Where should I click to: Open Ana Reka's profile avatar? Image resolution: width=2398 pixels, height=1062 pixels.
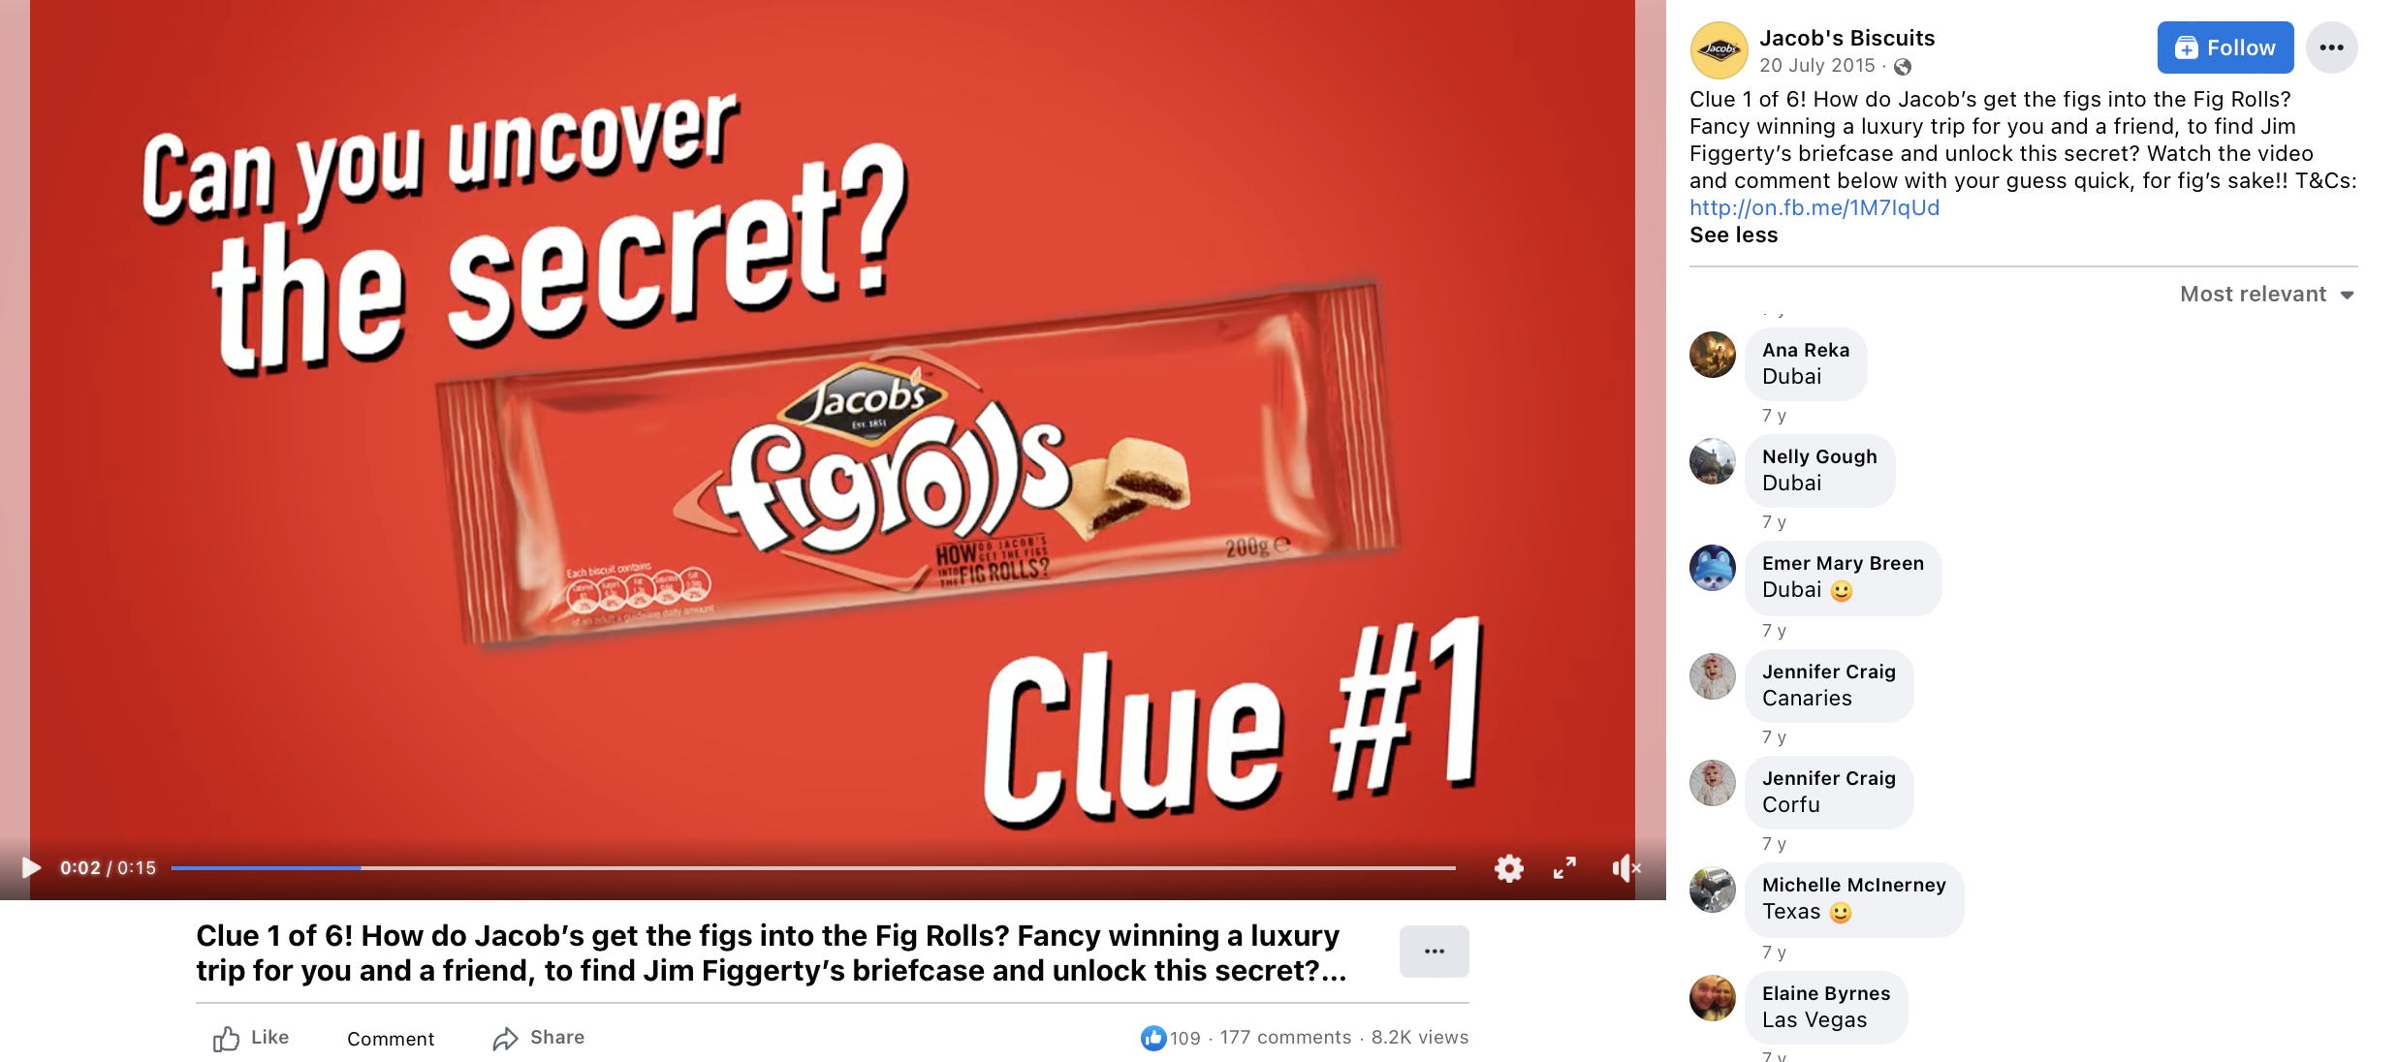coord(1713,355)
